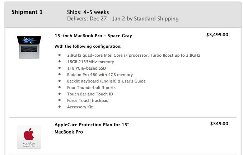Screen dimensions: 243x155
Task: Select the Force Touch trackpad item
Action: 88,100
